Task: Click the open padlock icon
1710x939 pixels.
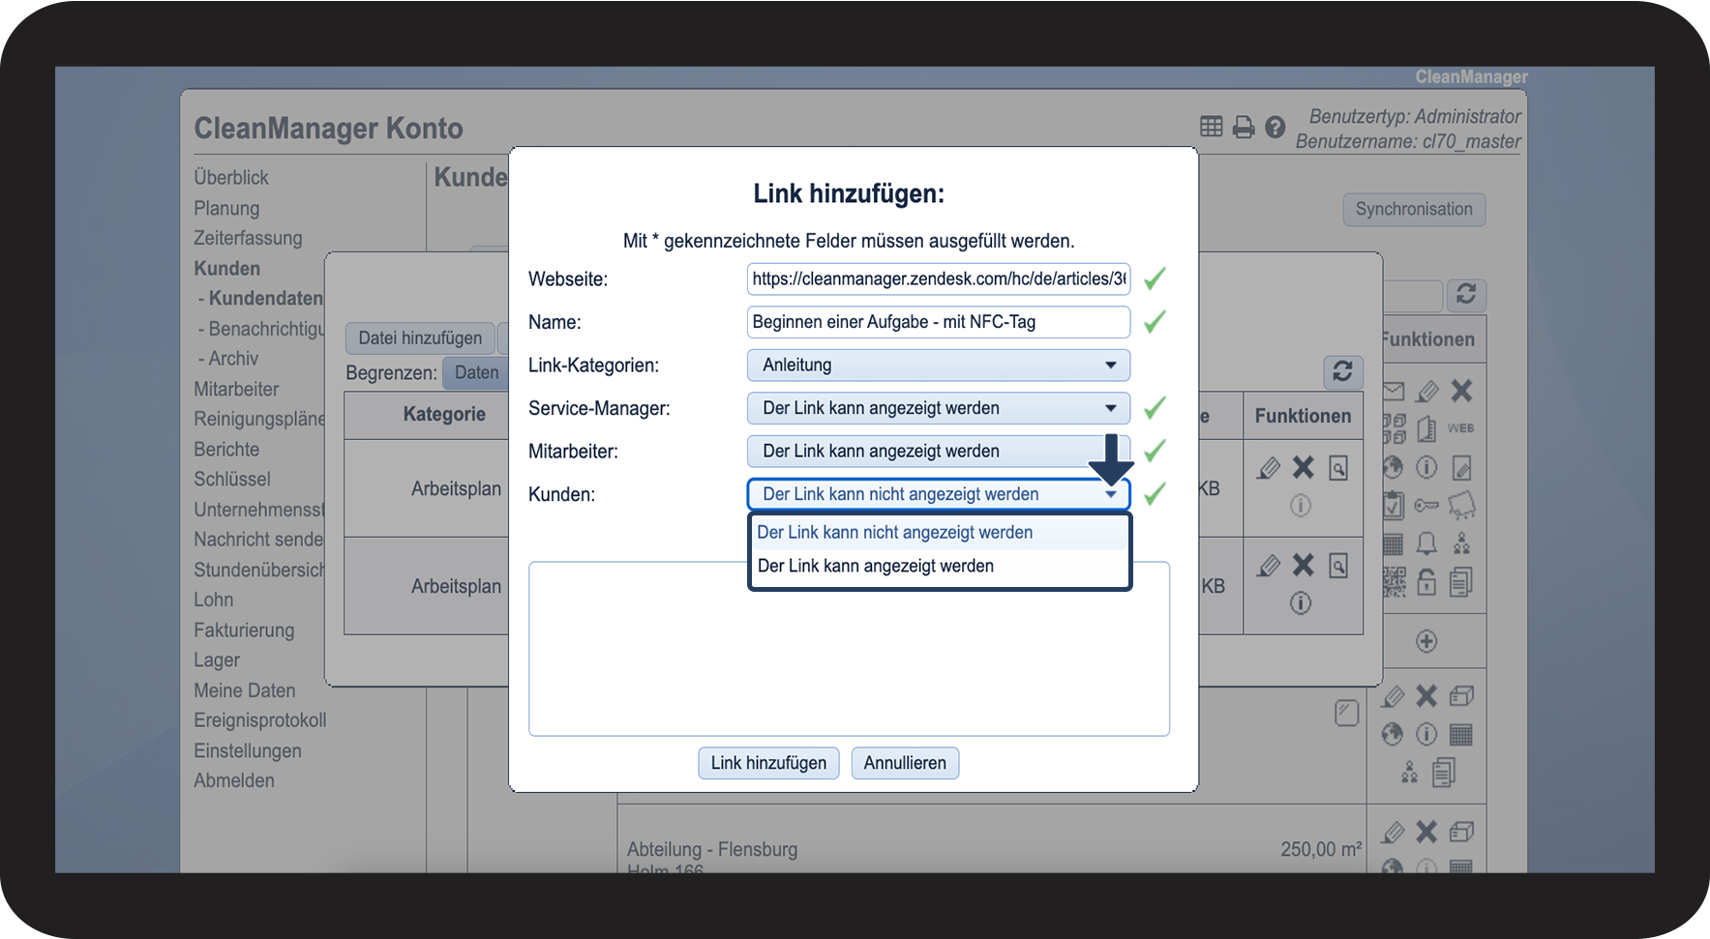Action: tap(1426, 582)
